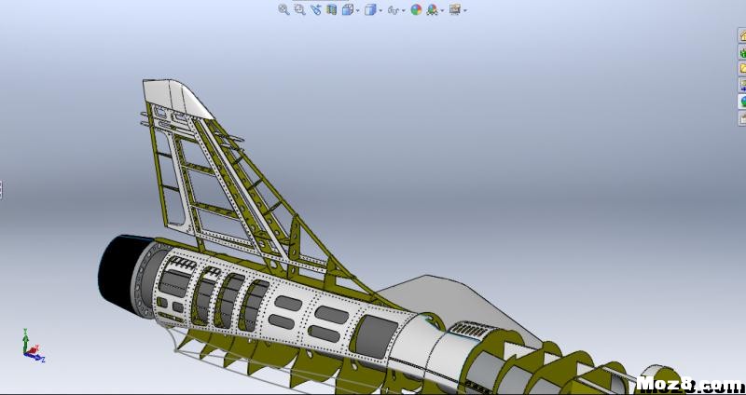Expand the View Settings dropdown arrow
Viewport: 746px width, 395px height.
coord(464,10)
